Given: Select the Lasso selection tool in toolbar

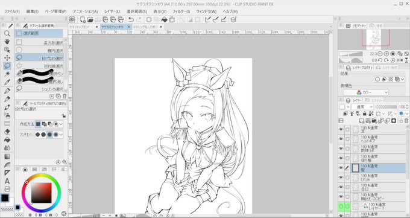Looking at the screenshot, I should [x=7, y=66].
